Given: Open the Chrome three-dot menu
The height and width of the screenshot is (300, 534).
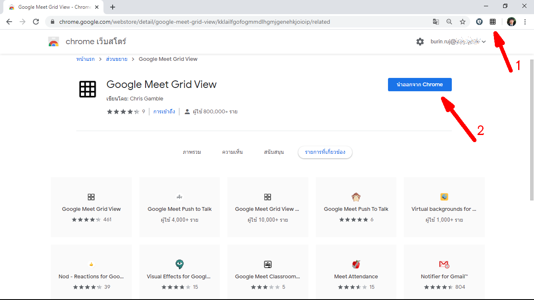Looking at the screenshot, I should point(525,22).
